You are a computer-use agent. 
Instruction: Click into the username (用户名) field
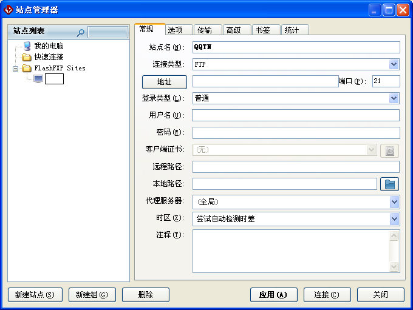[296, 115]
